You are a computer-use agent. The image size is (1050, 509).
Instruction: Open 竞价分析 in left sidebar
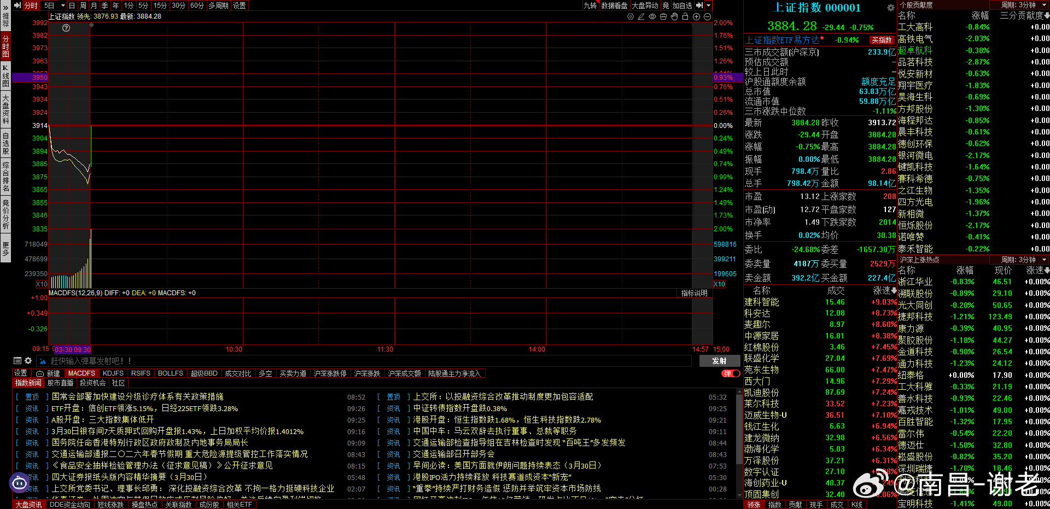(x=5, y=214)
